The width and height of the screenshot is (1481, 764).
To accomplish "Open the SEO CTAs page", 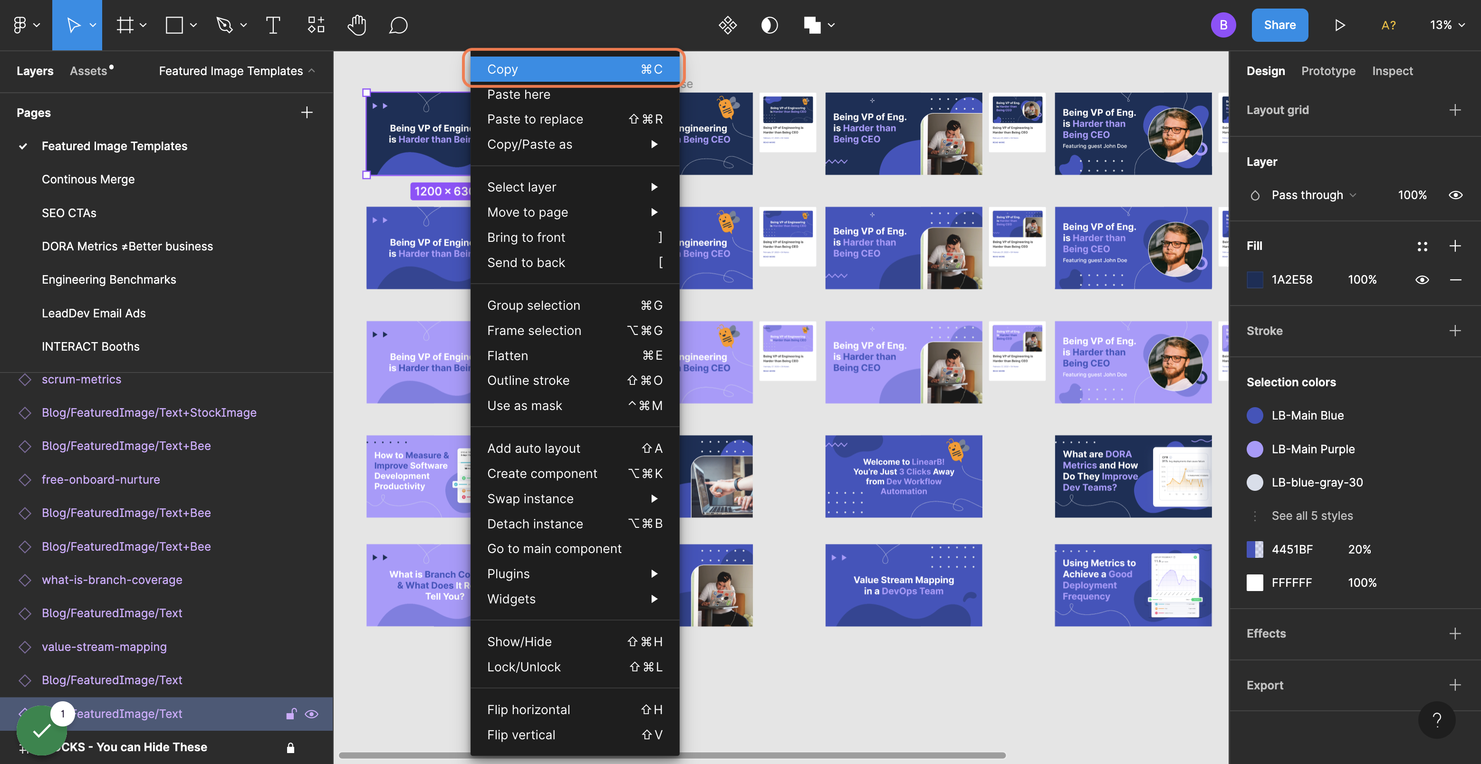I will click(x=69, y=213).
